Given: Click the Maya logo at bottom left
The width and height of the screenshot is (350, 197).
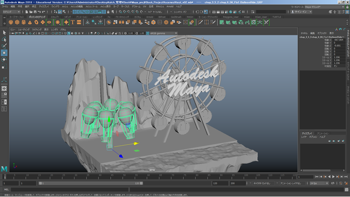Looking at the screenshot, I should point(4,169).
